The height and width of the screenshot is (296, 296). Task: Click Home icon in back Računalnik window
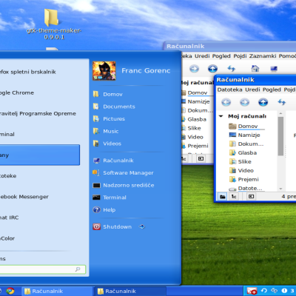click(x=255, y=68)
